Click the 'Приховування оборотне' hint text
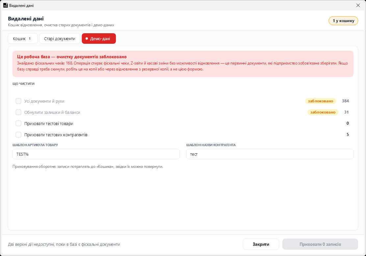The height and width of the screenshot is (256, 366). point(88,166)
